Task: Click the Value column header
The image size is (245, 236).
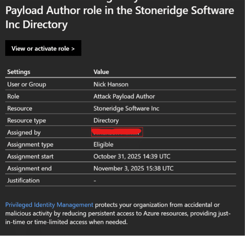Action: (101, 72)
